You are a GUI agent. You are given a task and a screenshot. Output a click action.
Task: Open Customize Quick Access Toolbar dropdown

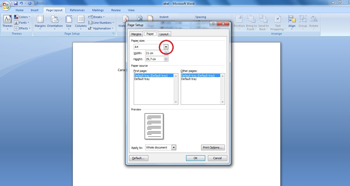[38, 3]
